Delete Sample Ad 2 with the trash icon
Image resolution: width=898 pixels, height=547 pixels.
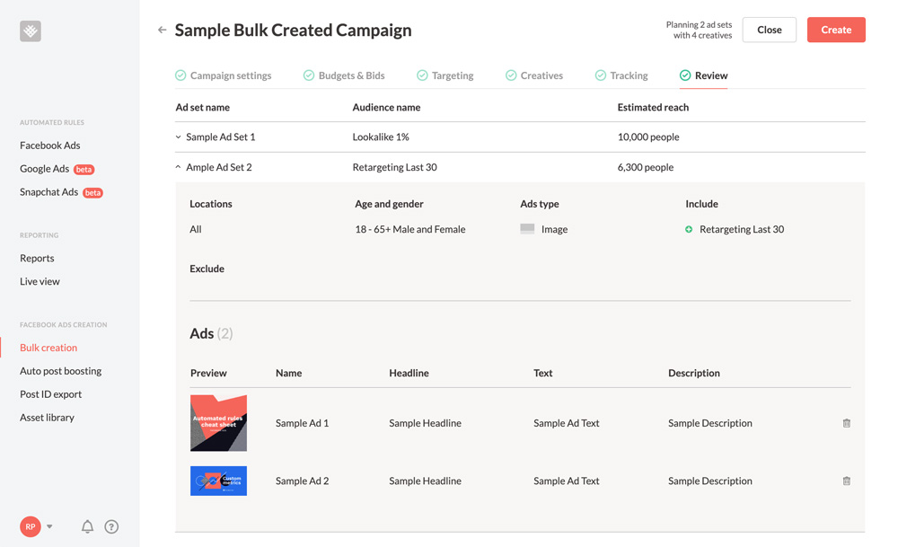point(846,481)
